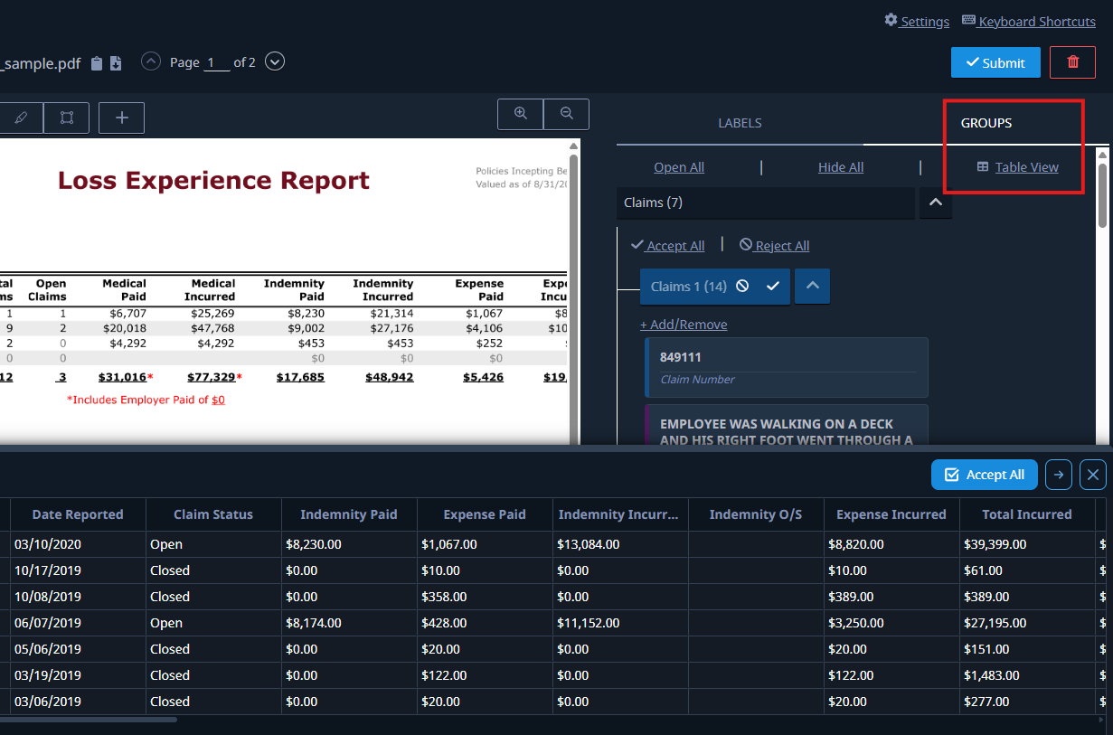The image size is (1113, 735).
Task: Click the blue Accept All table button
Action: [985, 475]
